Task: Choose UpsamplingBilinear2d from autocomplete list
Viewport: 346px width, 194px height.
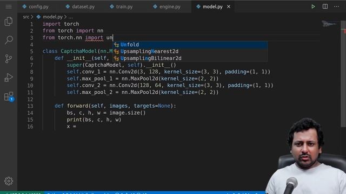Action: pos(190,58)
